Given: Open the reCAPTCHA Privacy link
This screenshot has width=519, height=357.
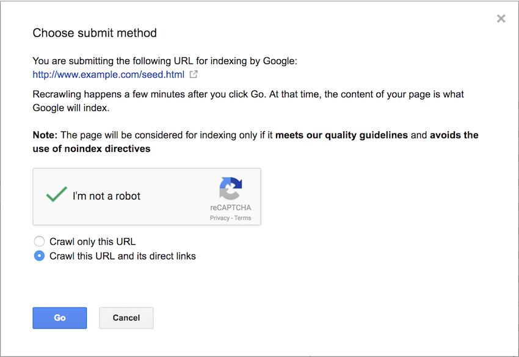Looking at the screenshot, I should [x=219, y=218].
